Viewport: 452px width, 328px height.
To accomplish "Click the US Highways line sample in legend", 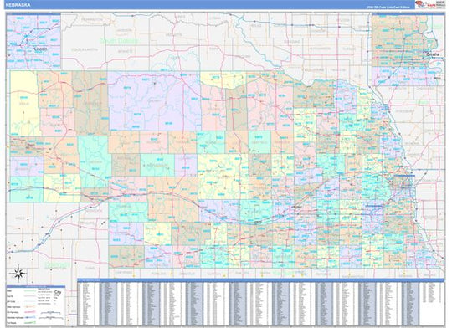I will [29, 312].
